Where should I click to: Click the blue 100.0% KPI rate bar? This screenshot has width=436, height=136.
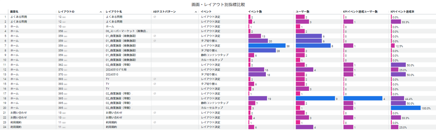click(x=406, y=108)
